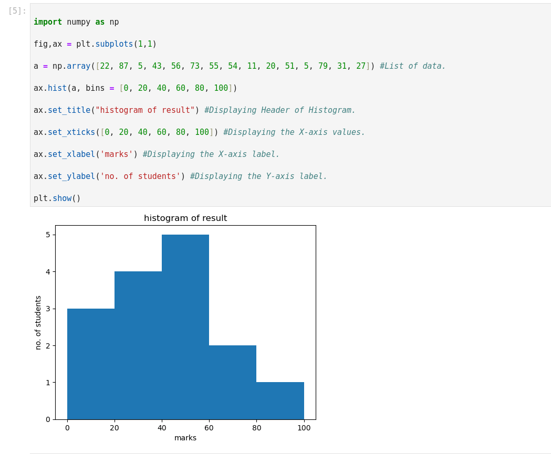
Task: Click the 'marks' x-axis label
Action: pos(185,438)
